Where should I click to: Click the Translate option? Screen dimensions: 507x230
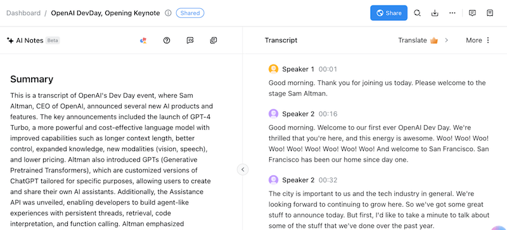click(x=413, y=40)
